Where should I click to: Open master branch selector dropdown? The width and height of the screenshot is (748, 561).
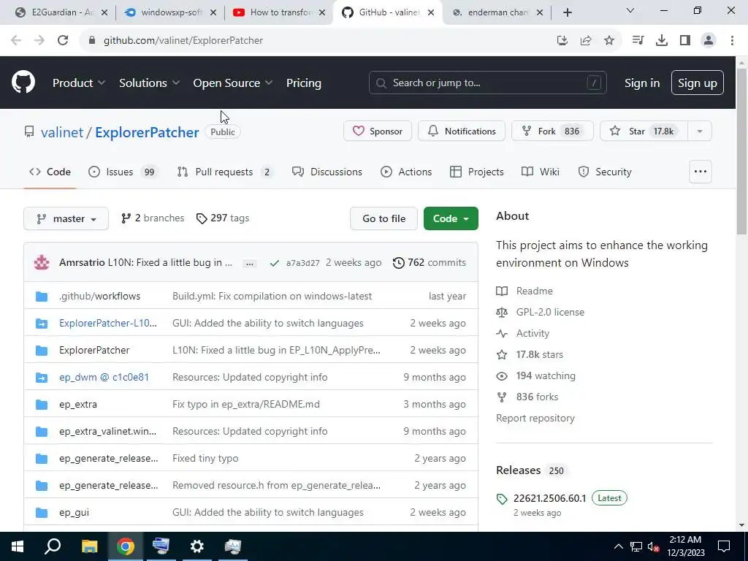[x=66, y=218]
